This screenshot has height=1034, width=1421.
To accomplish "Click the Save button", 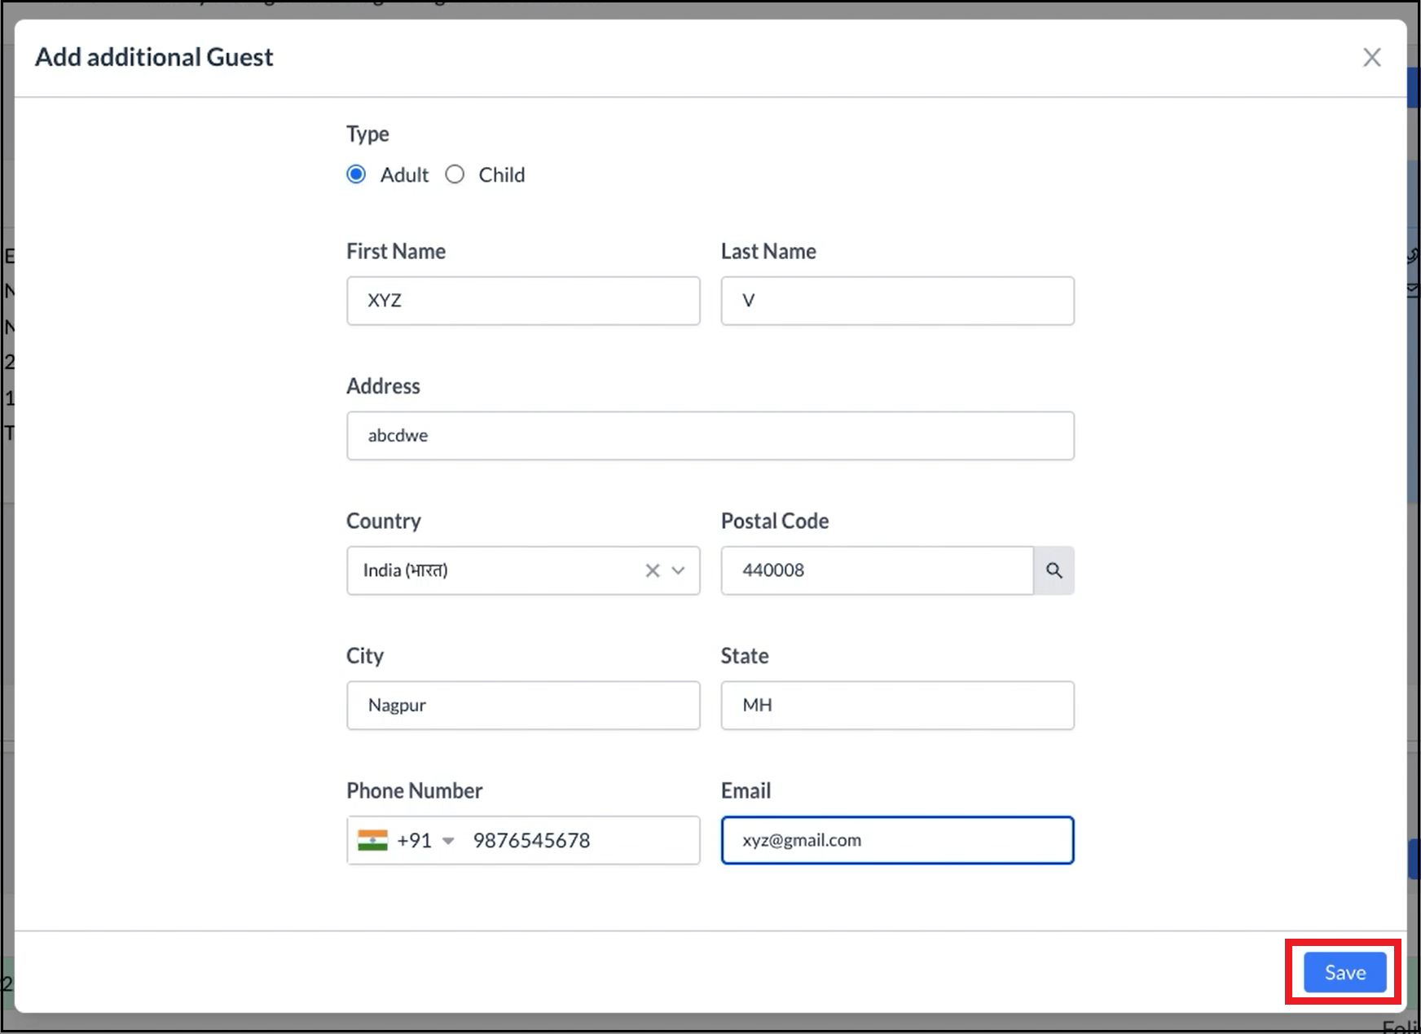I will click(x=1344, y=972).
